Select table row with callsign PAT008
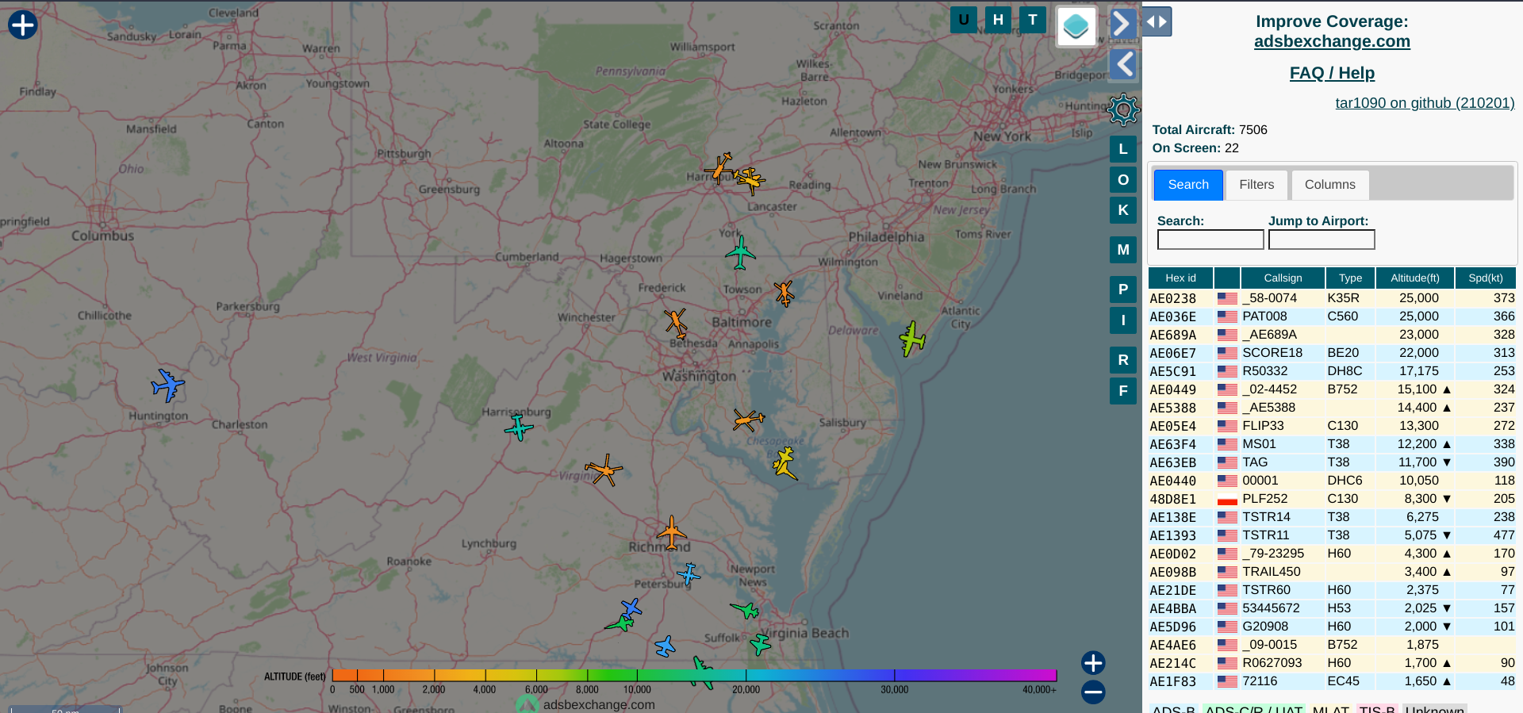 click(1332, 316)
